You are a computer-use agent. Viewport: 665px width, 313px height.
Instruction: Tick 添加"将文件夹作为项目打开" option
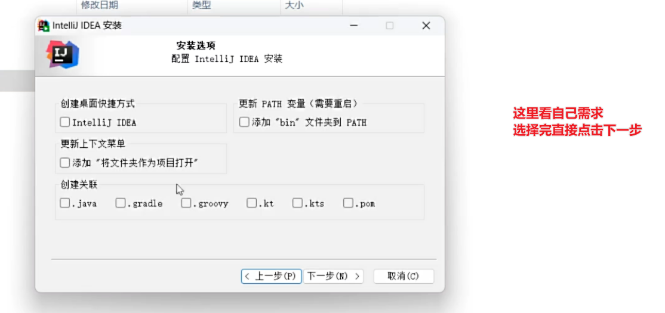click(64, 163)
